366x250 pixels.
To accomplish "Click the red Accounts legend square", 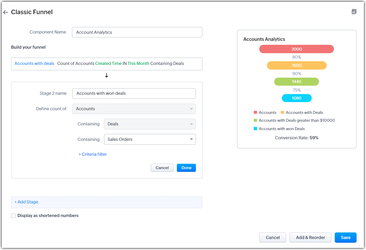I will pos(255,113).
